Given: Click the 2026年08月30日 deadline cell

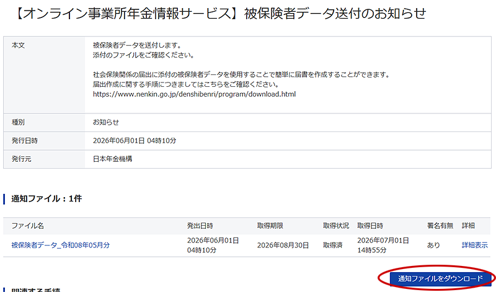Looking at the screenshot, I should [283, 246].
